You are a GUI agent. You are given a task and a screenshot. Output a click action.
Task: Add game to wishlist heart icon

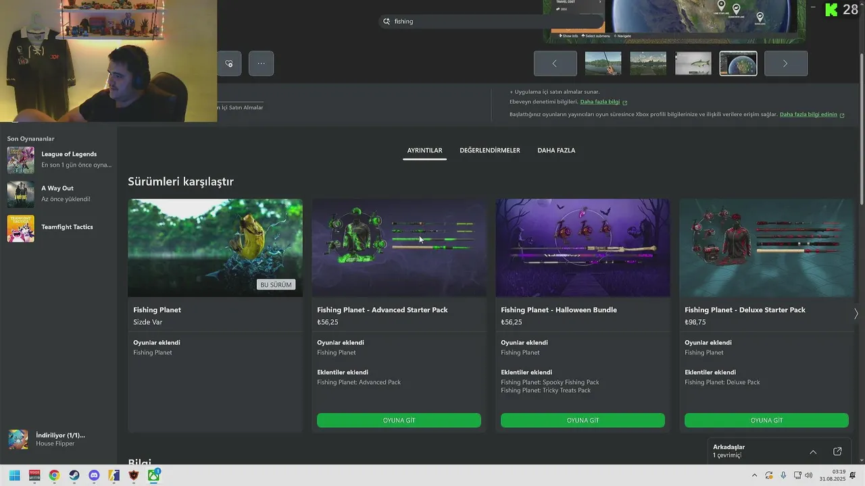(x=229, y=63)
